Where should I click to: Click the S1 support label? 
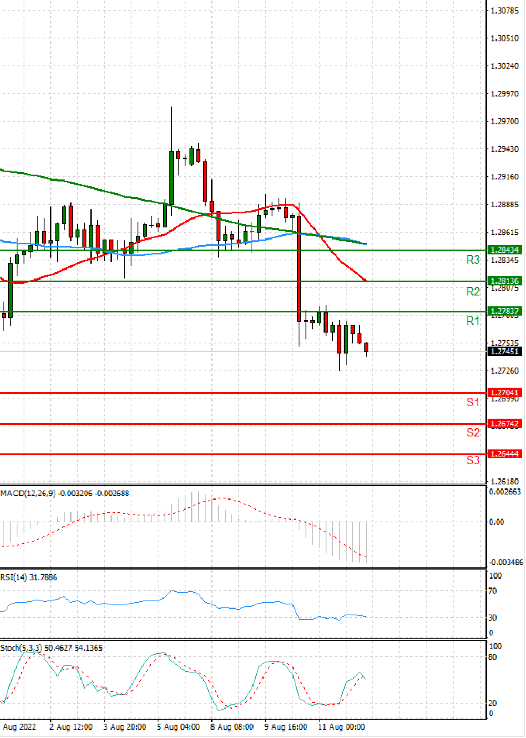pyautogui.click(x=473, y=402)
